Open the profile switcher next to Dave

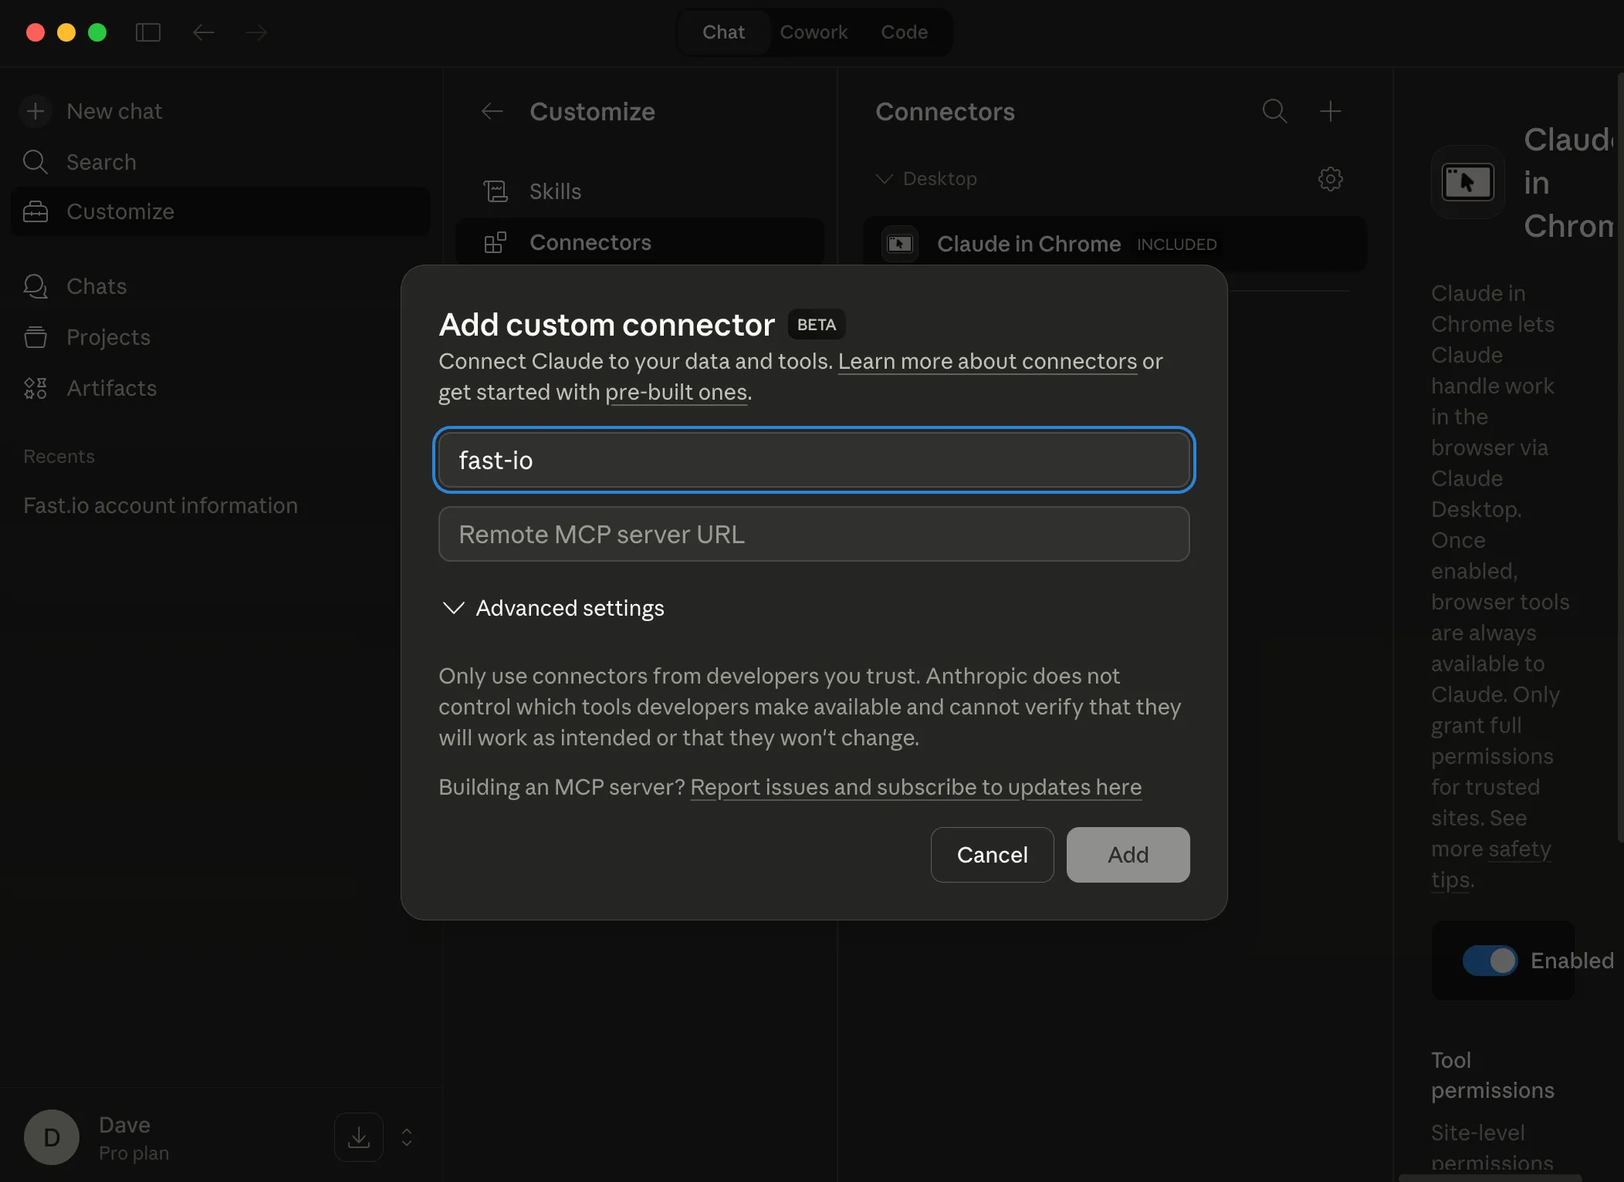[405, 1137]
